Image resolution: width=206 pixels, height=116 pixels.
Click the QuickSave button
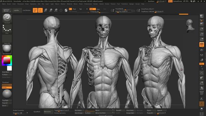[151, 1]
